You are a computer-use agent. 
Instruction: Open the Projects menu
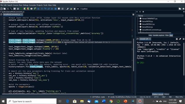tap(40, 5)
